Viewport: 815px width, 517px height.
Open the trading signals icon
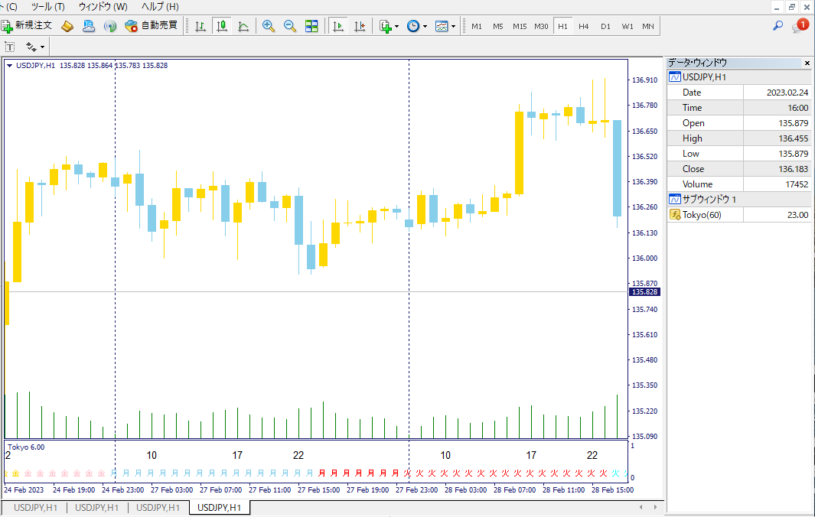[x=110, y=26]
